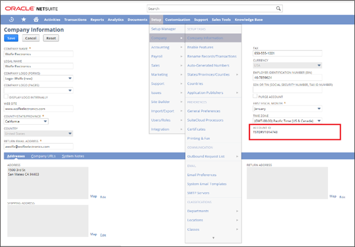The height and width of the screenshot is (247, 355).
Task: Open the Support menu in the navigation bar
Action: coord(201,20)
